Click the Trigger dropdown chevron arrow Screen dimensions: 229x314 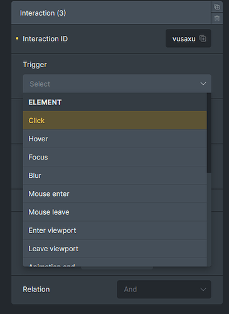pyautogui.click(x=203, y=84)
